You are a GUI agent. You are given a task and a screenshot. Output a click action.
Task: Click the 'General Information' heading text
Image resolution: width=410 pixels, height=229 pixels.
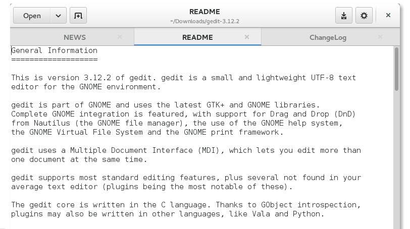[55, 50]
